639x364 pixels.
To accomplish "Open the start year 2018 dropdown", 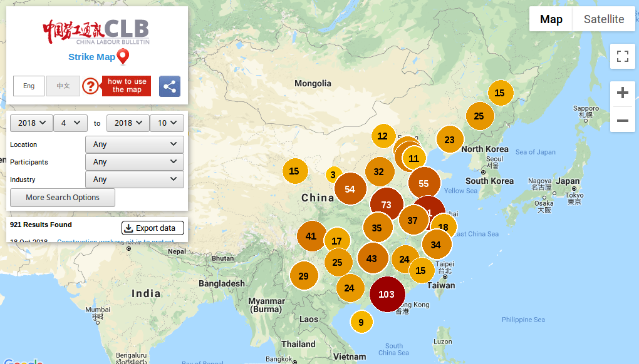I will (31, 123).
